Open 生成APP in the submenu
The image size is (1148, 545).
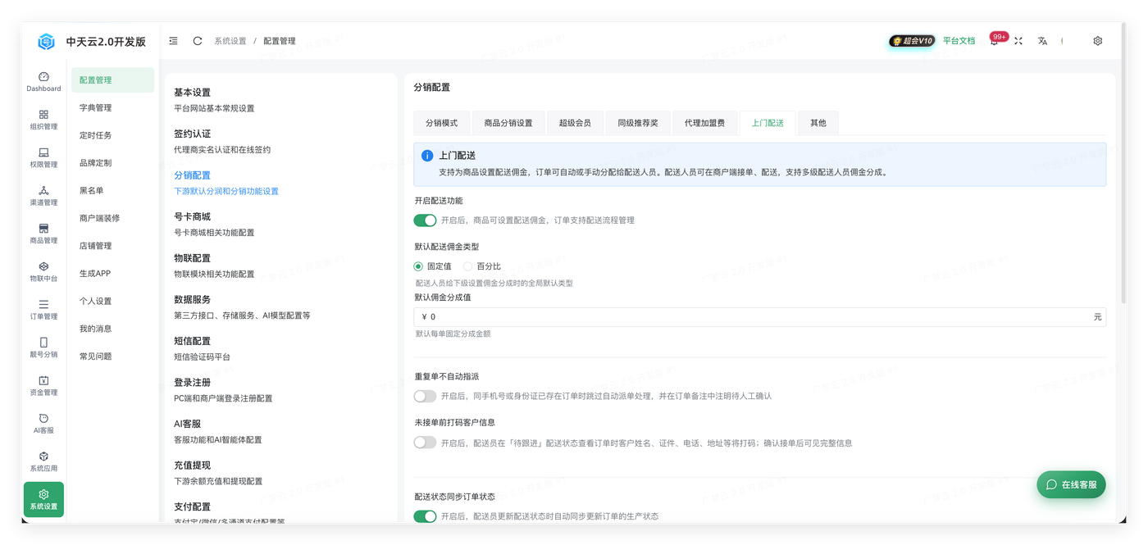pos(112,274)
